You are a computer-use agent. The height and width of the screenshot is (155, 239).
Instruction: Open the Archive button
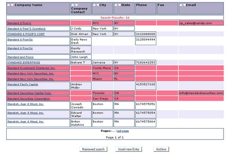161,149
